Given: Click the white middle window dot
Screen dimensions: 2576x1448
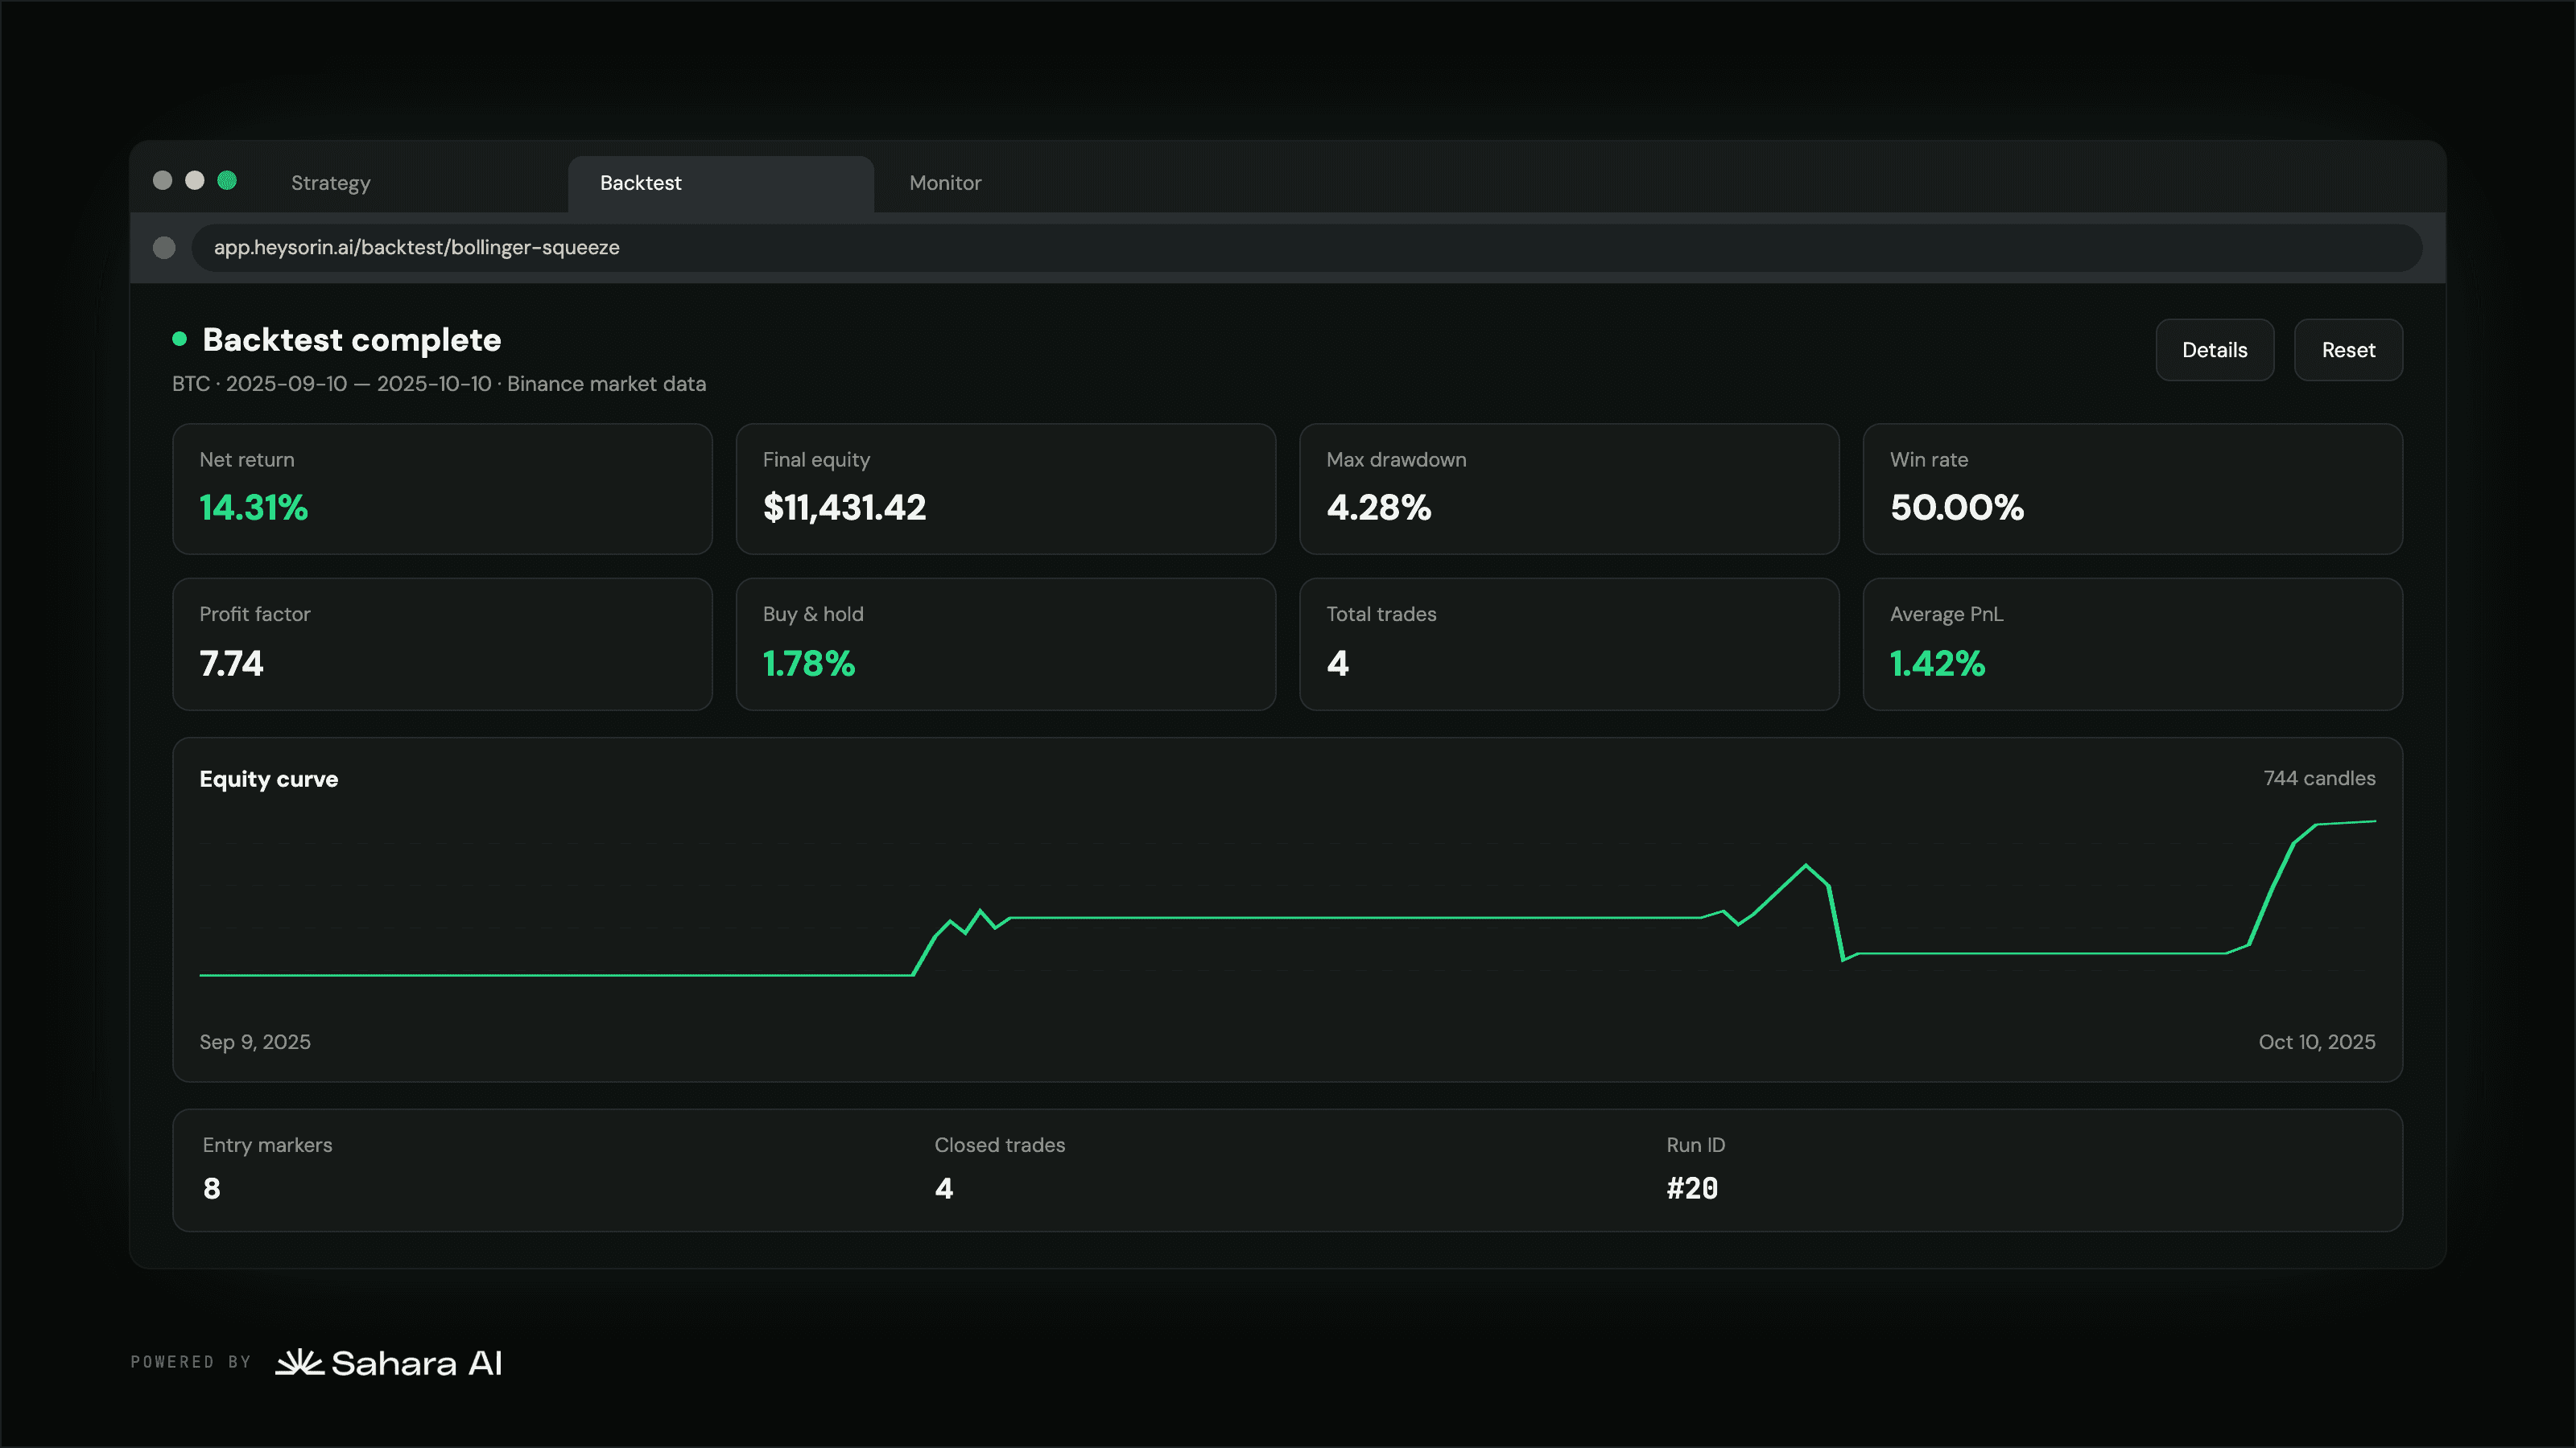Looking at the screenshot, I should [195, 180].
